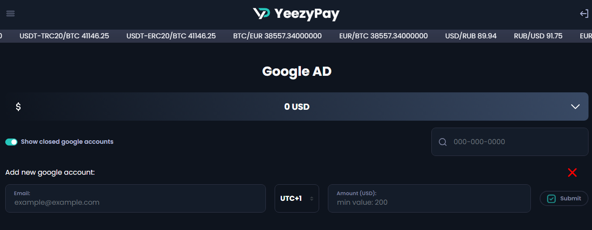Click the 0 USD balance bar
Viewport: 592px width, 230px height.
(296, 107)
